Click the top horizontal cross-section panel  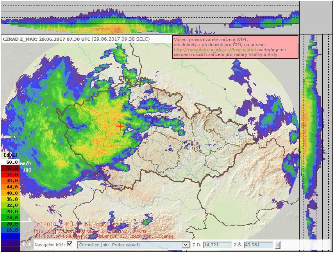pyautogui.click(x=150, y=18)
